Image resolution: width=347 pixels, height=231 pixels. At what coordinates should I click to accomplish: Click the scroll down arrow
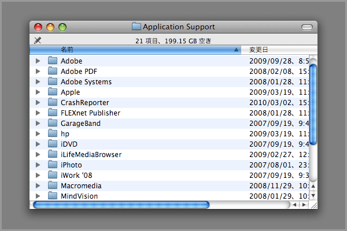pyautogui.click(x=313, y=195)
